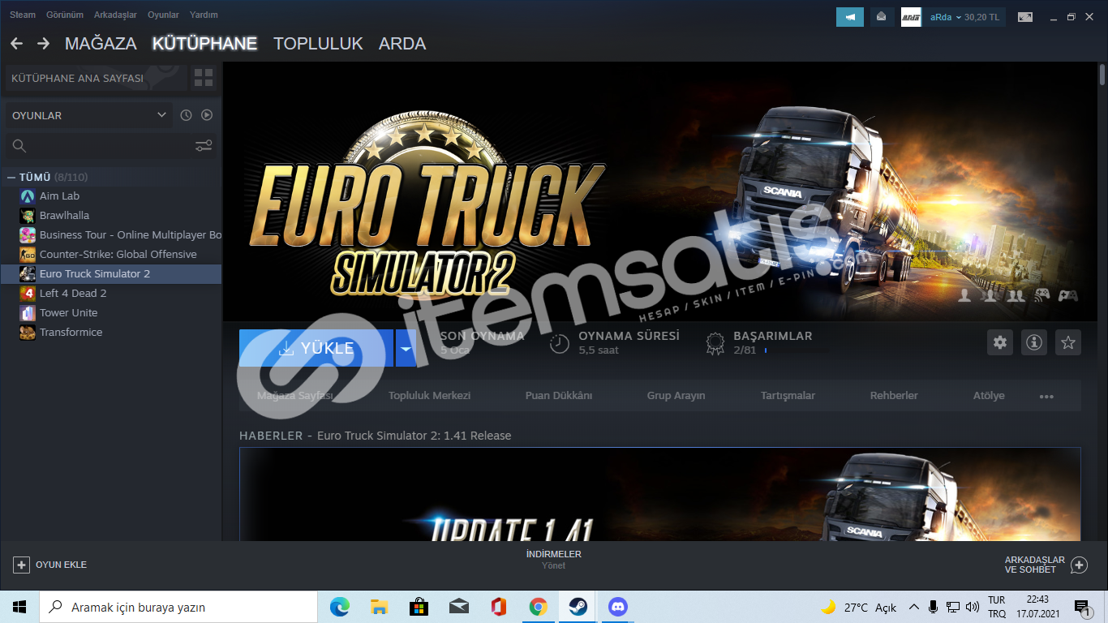Open Discord from taskbar
This screenshot has height=623, width=1108.
coord(617,607)
